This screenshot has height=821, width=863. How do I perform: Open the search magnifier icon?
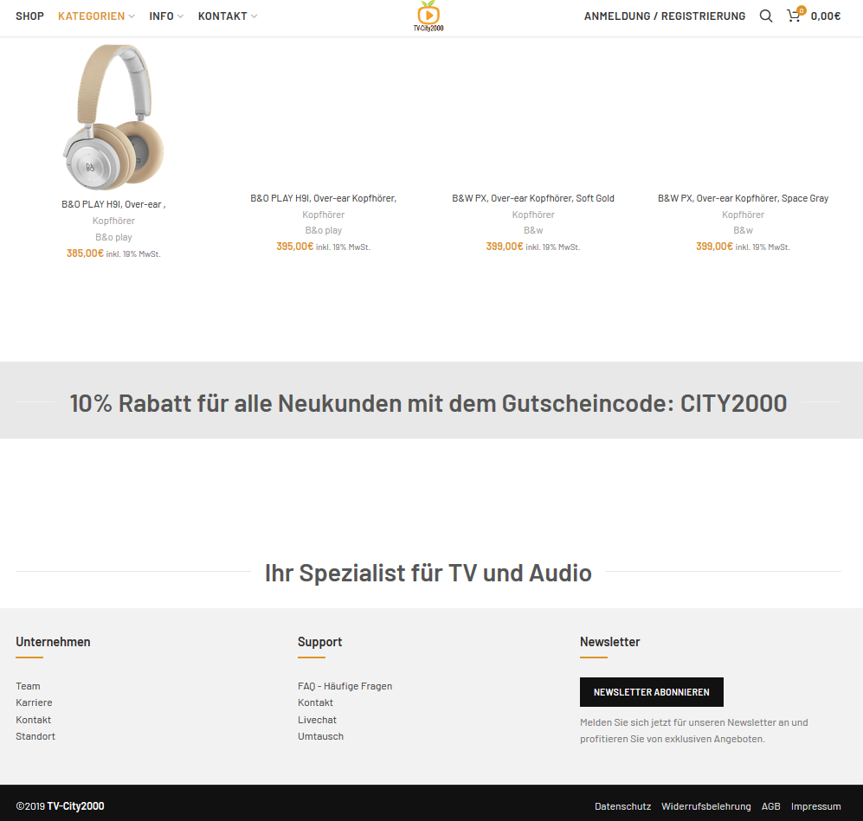click(x=765, y=16)
